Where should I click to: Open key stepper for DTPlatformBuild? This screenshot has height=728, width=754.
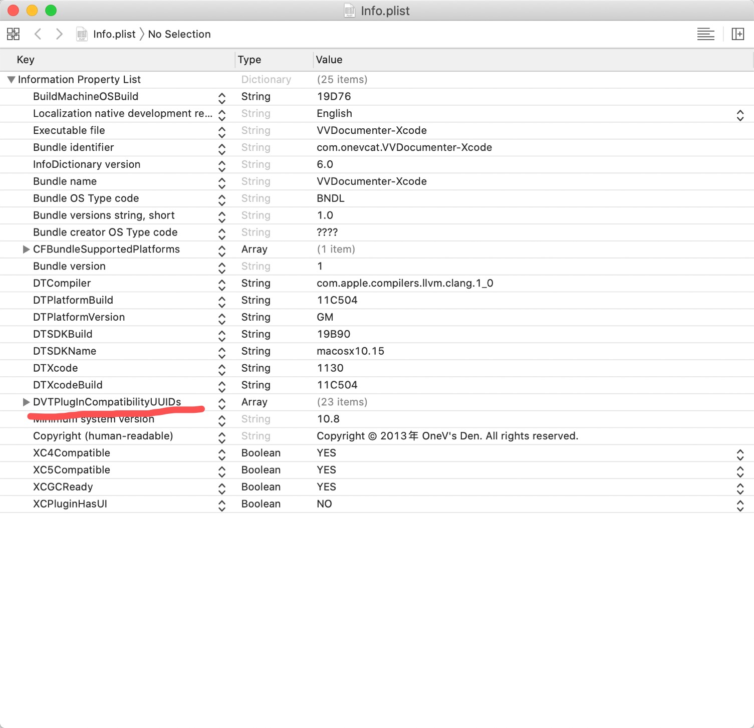222,302
